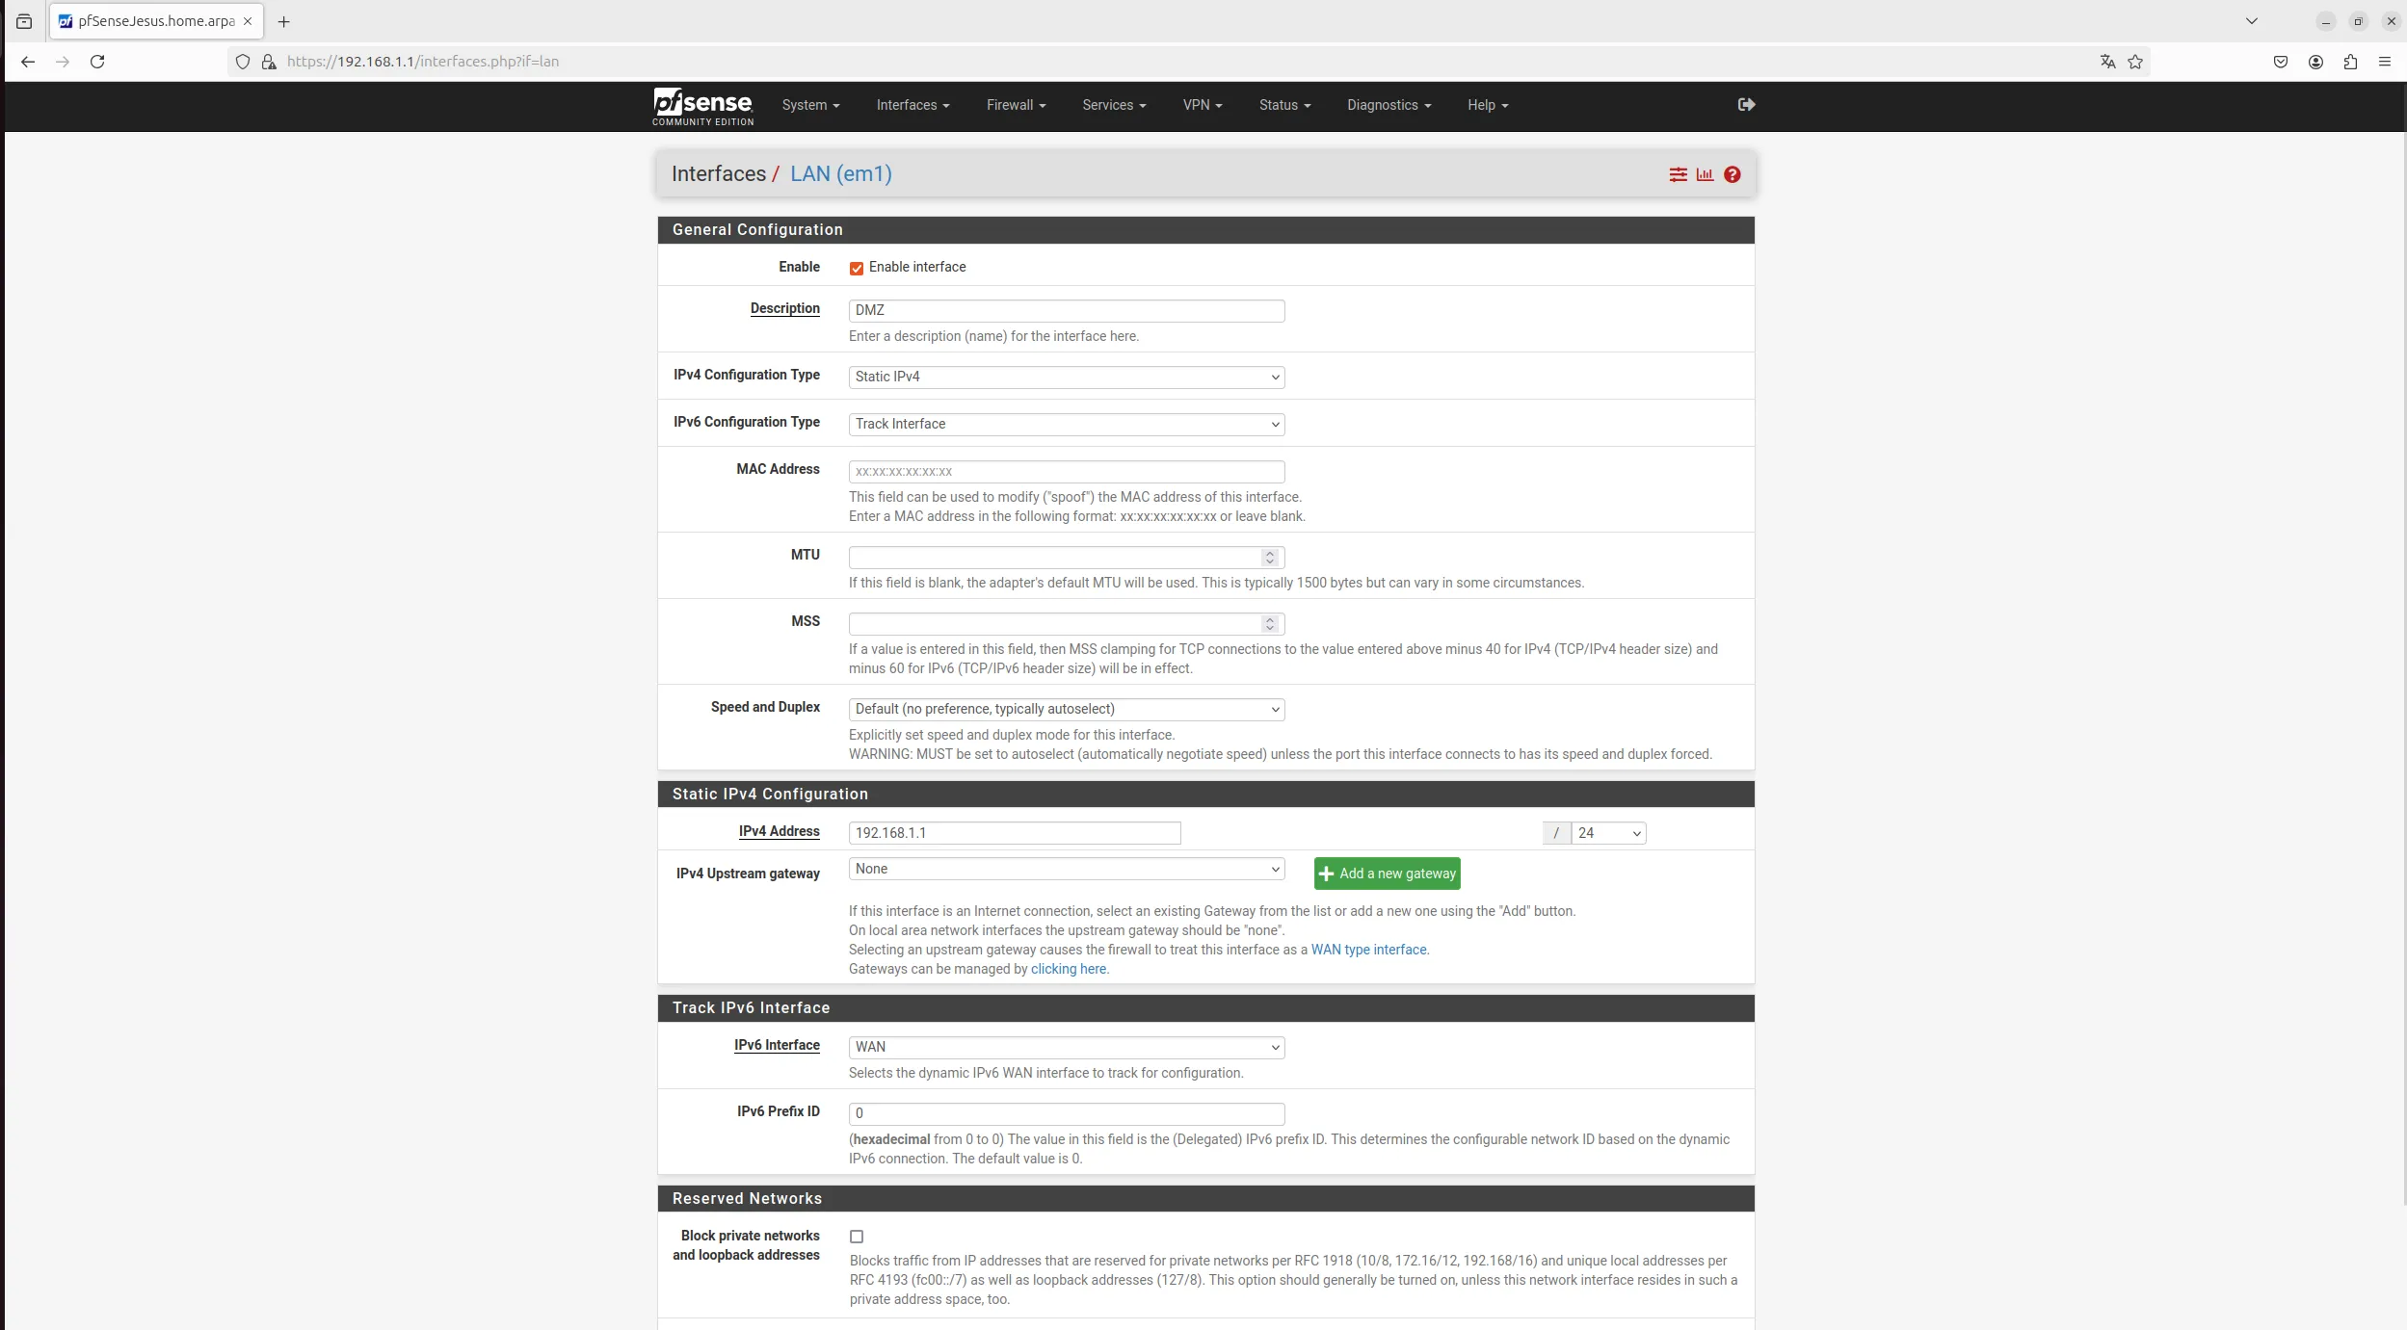Open the recent browsing view icon
The image size is (2407, 1330).
(x=24, y=21)
